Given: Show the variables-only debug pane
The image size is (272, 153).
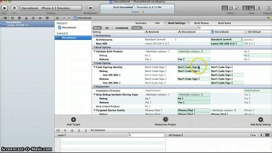Looking at the screenshot, I should 262,135.
